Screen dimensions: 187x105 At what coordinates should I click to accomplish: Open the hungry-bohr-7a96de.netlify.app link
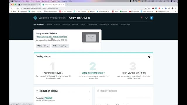point(52,37)
